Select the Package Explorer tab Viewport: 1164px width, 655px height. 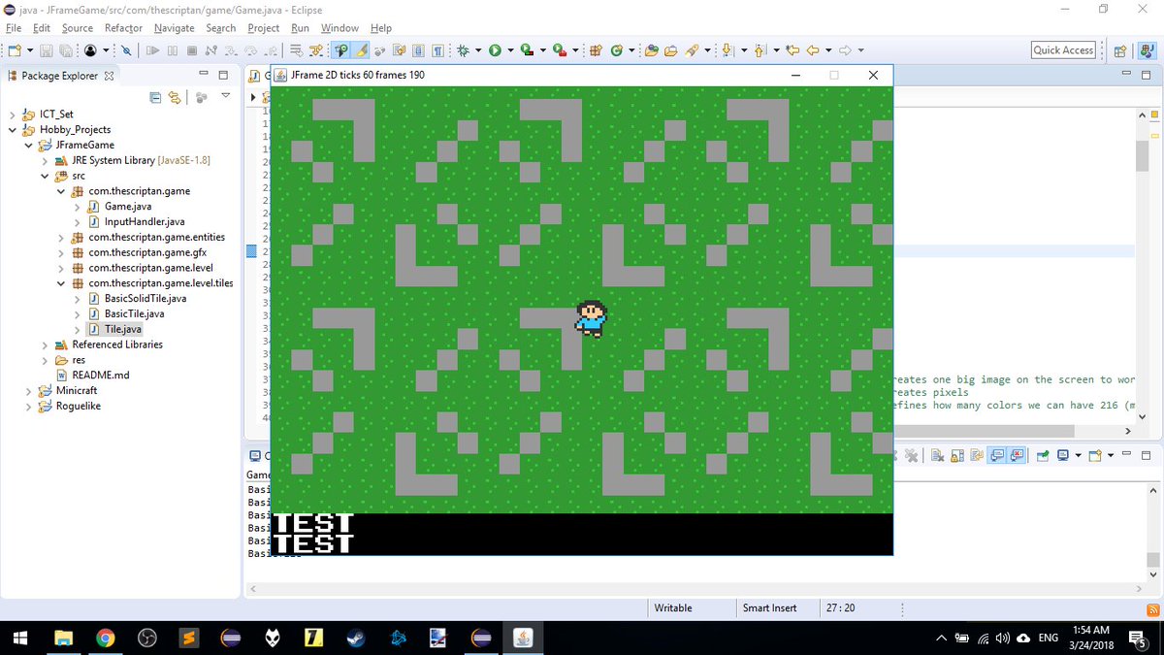click(60, 76)
